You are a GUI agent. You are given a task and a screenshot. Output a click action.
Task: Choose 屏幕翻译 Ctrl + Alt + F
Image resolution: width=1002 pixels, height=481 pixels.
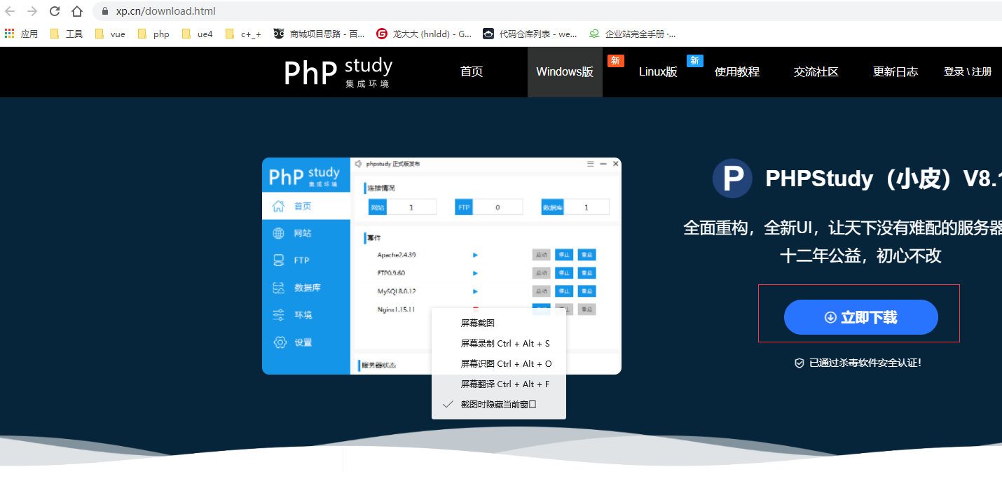pos(499,384)
